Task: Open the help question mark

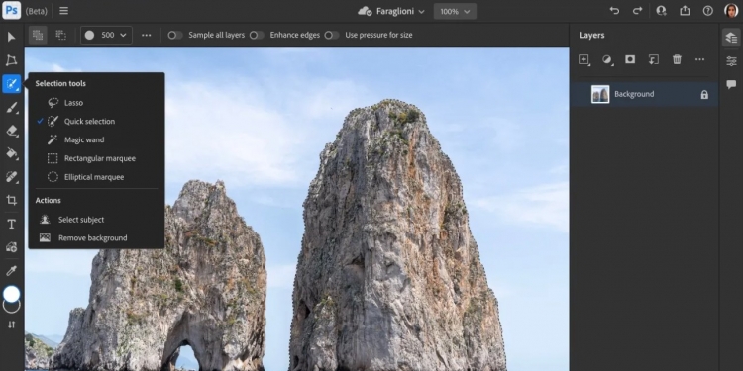Action: pyautogui.click(x=708, y=11)
